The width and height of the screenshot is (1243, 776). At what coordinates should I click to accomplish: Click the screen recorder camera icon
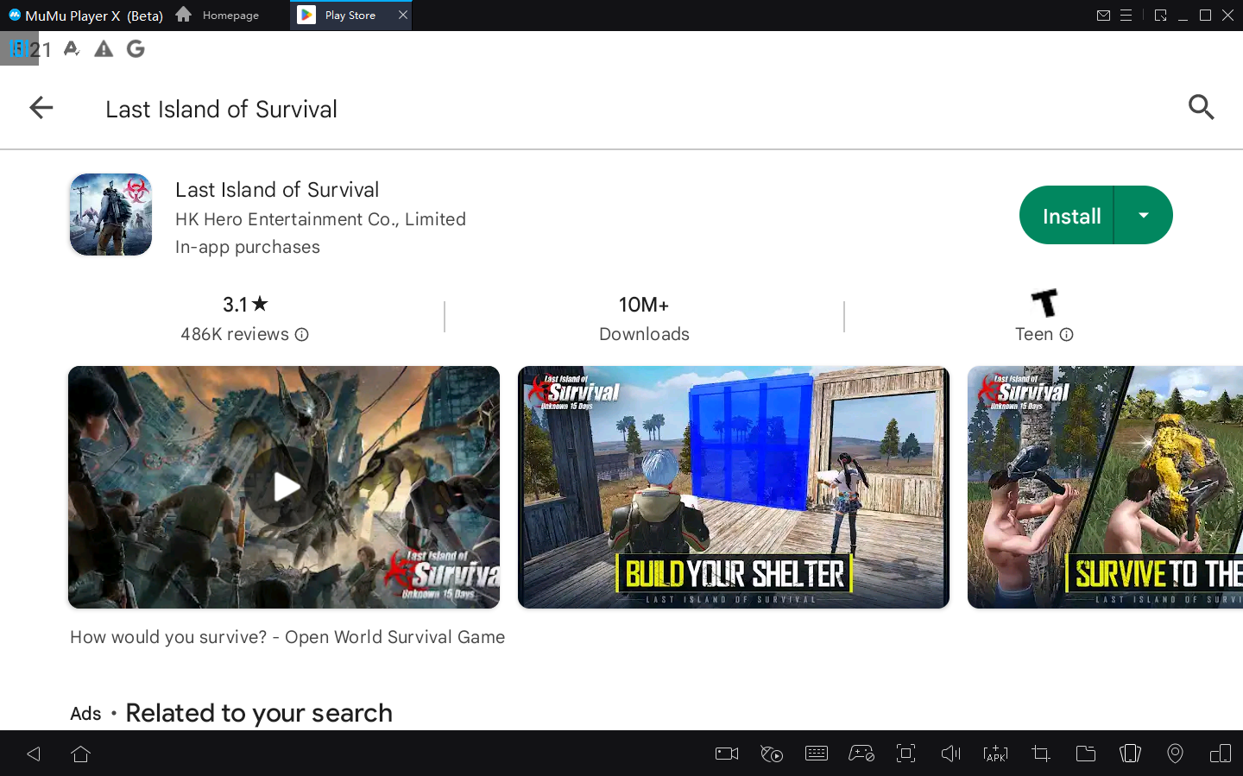[x=727, y=754]
